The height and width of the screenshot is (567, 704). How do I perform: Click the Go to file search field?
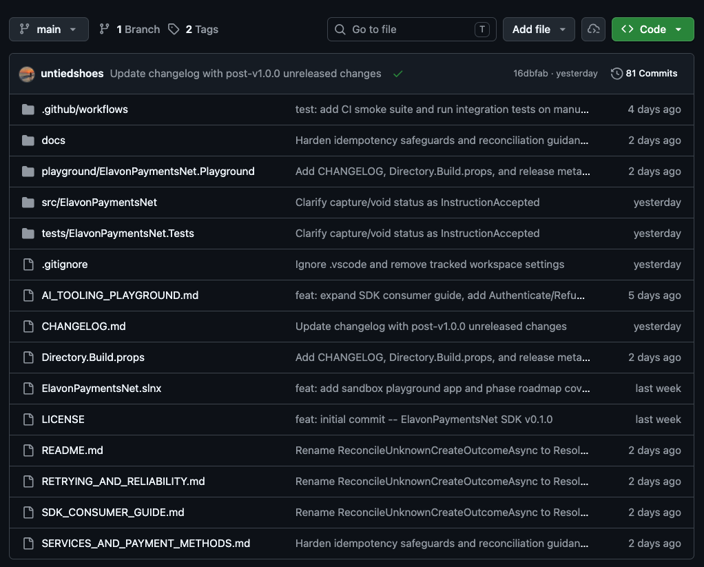coord(412,29)
